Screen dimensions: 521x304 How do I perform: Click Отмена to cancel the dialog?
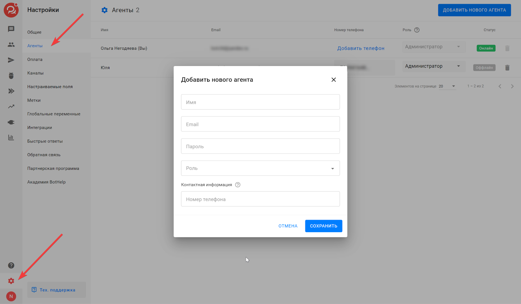click(x=288, y=226)
